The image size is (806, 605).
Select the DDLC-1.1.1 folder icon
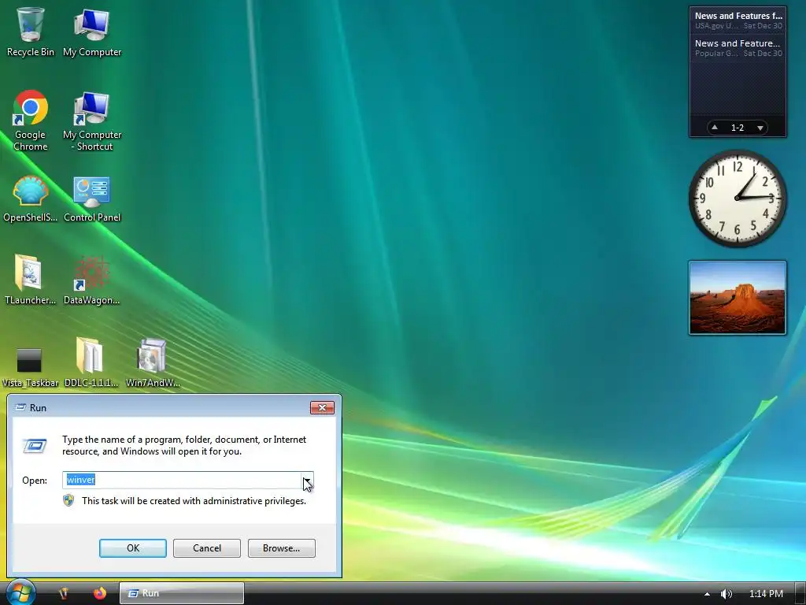(x=91, y=362)
